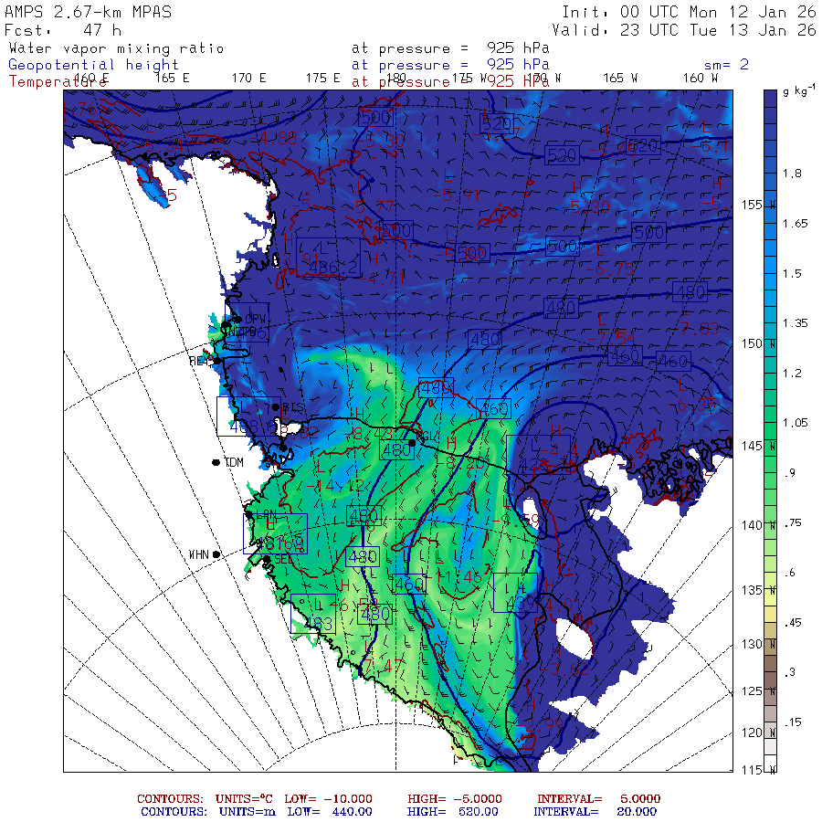Click the red "INTERVAL= 5.0000" text
The width and height of the screenshot is (822, 822).
pyautogui.click(x=598, y=799)
